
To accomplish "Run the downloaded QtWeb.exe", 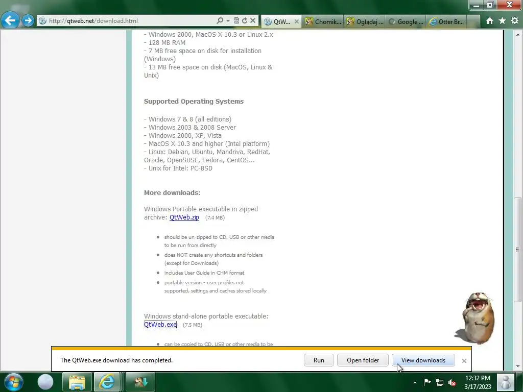I will tap(319, 360).
